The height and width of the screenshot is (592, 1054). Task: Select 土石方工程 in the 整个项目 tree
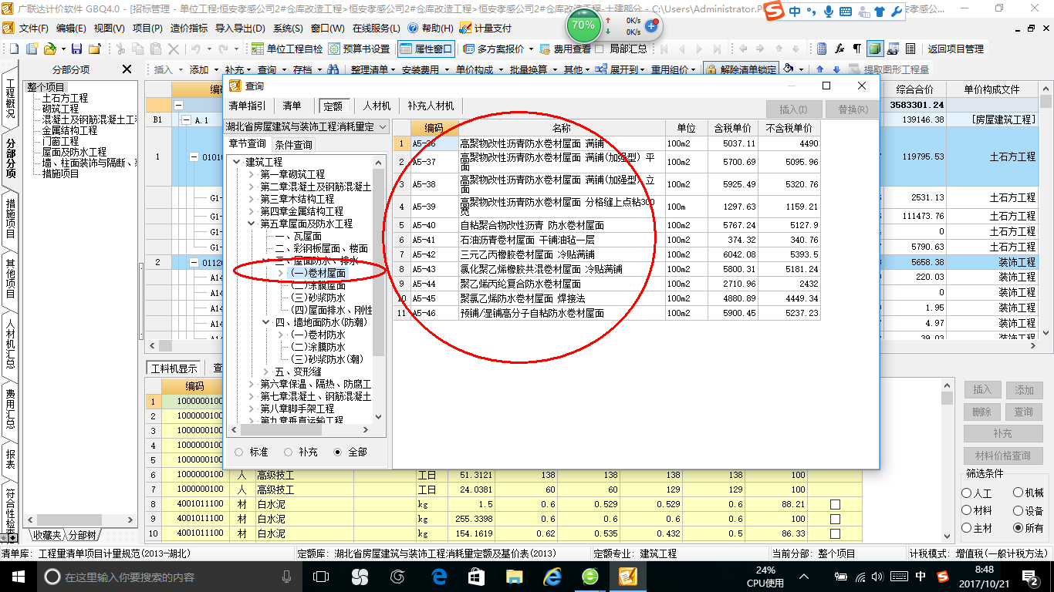pos(65,99)
